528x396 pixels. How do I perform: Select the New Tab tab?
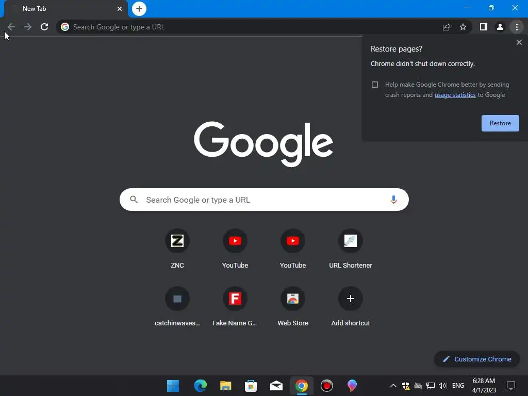(65, 9)
